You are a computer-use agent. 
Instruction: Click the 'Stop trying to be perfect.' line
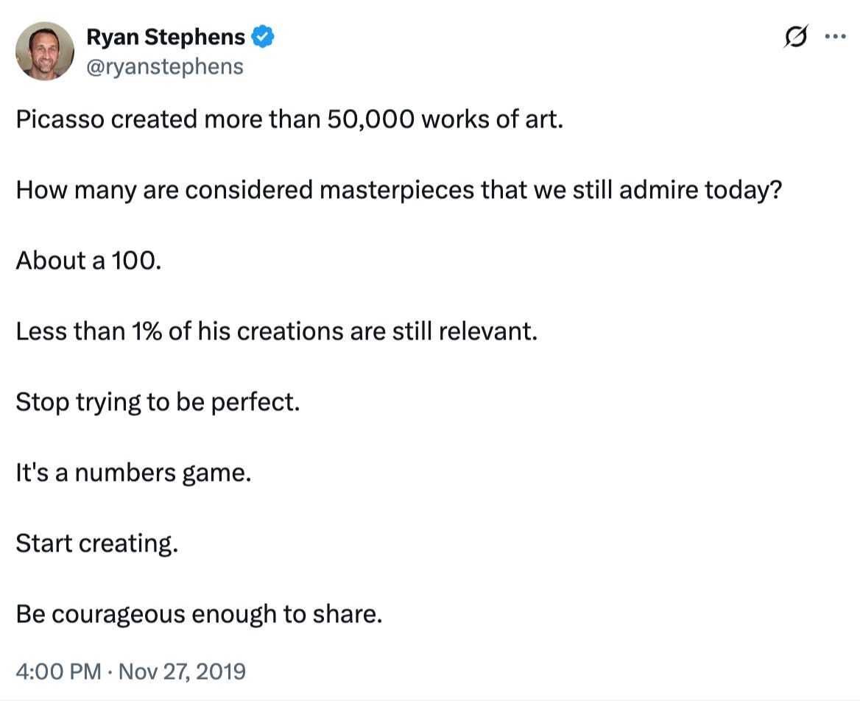coord(158,402)
